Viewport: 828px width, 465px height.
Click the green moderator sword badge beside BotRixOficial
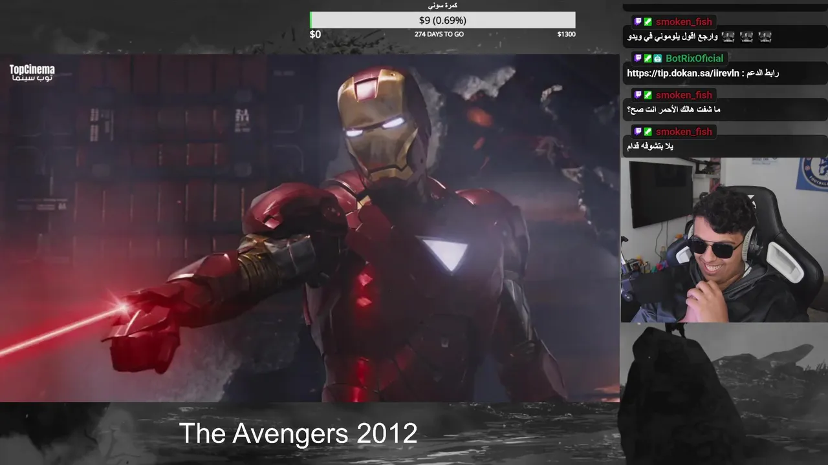648,58
